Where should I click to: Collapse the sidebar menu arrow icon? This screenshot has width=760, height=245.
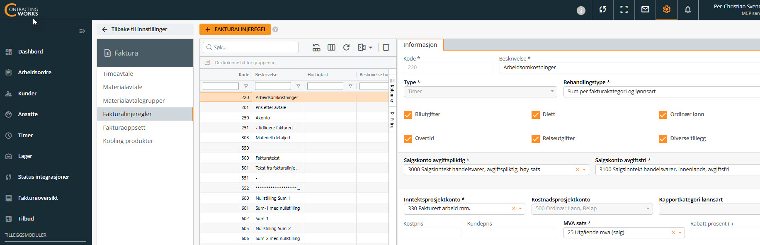(82, 31)
